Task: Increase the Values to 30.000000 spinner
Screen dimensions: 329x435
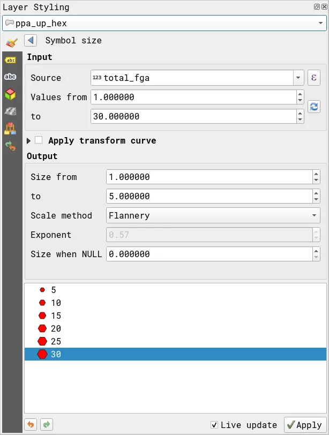Action: click(x=300, y=113)
